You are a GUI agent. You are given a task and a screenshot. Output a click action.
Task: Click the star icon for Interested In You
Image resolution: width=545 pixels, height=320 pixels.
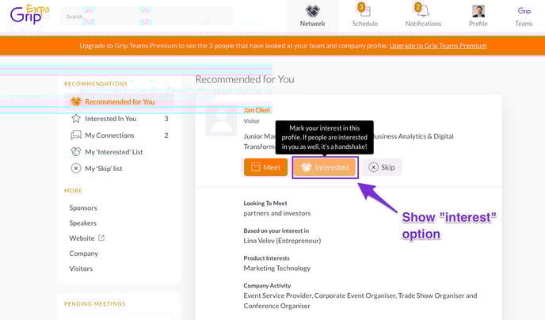76,119
